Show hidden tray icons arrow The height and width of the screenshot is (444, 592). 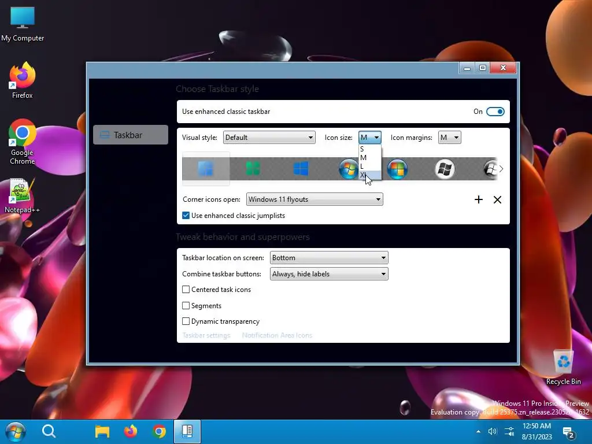[478, 431]
